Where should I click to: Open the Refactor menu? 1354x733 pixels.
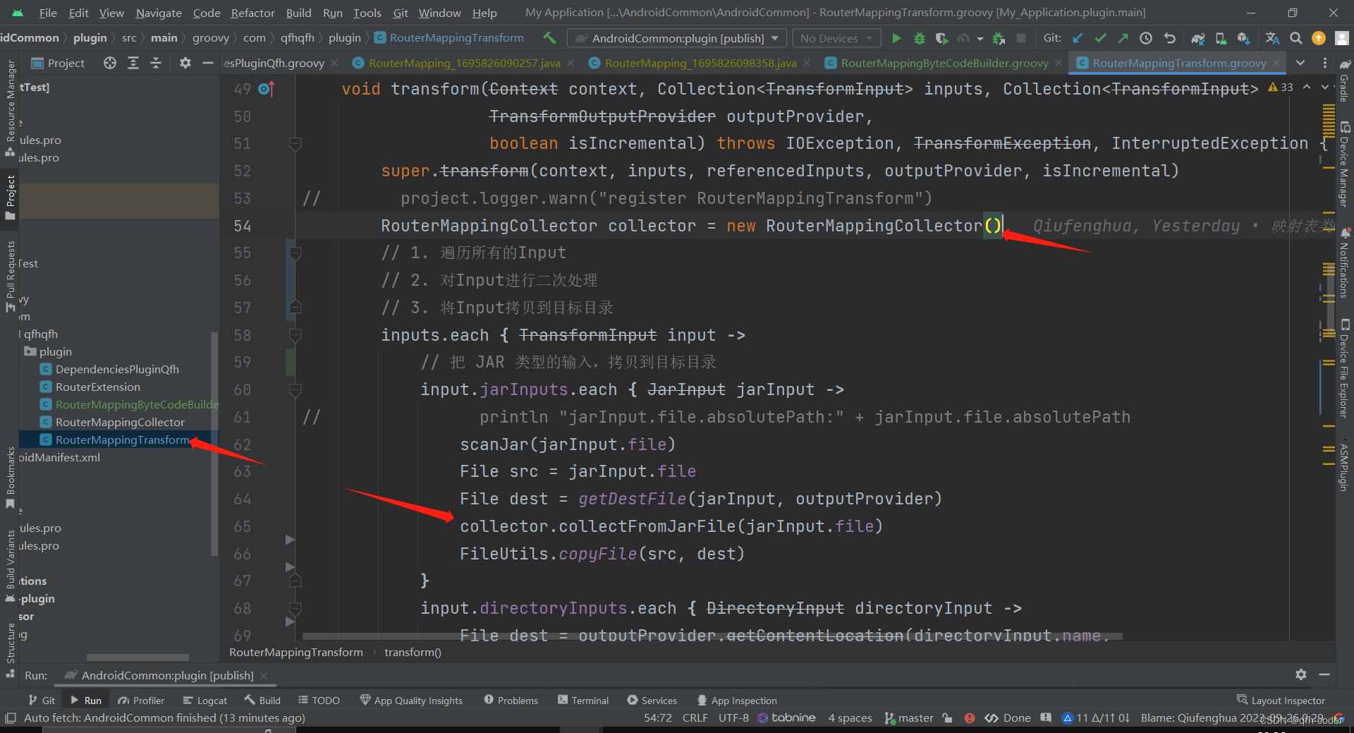(252, 13)
